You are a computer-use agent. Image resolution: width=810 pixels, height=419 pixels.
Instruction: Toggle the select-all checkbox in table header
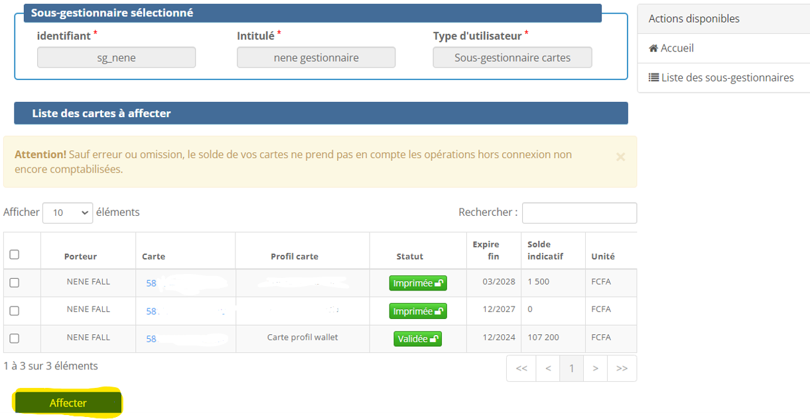point(15,255)
